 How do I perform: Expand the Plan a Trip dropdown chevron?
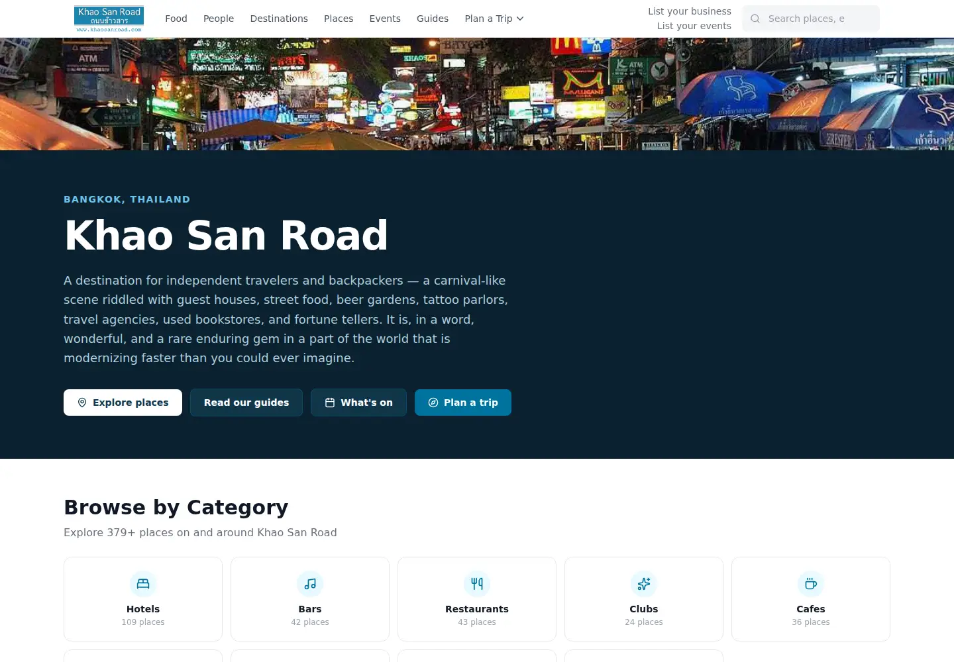coord(520,19)
